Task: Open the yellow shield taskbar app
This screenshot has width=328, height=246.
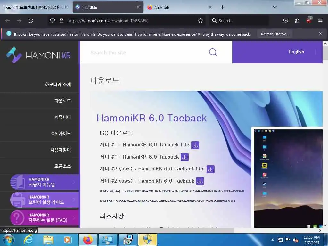Action: pos(148,240)
